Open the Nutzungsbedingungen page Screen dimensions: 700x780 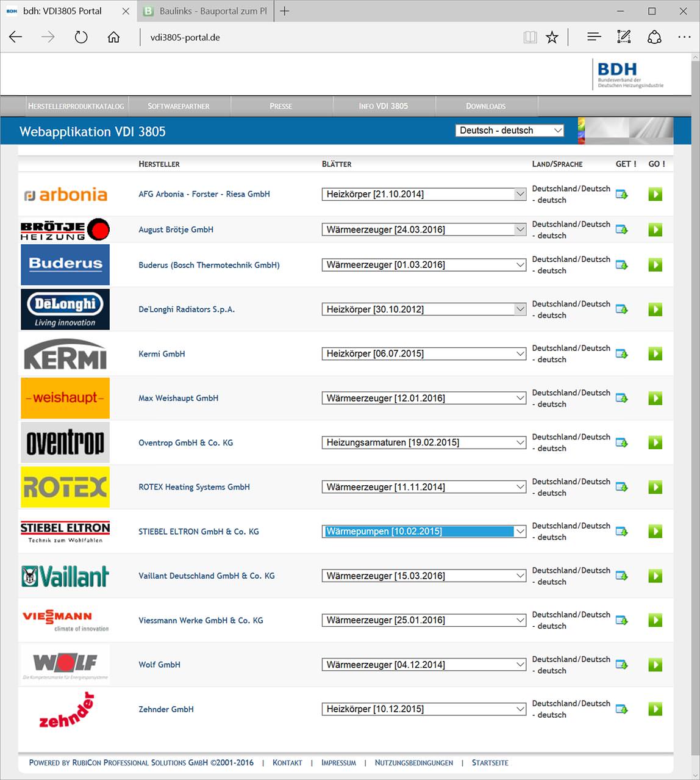413,762
